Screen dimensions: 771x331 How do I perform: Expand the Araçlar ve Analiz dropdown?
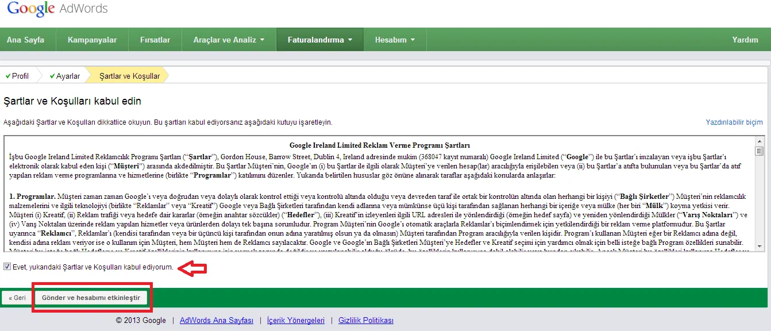click(x=229, y=40)
